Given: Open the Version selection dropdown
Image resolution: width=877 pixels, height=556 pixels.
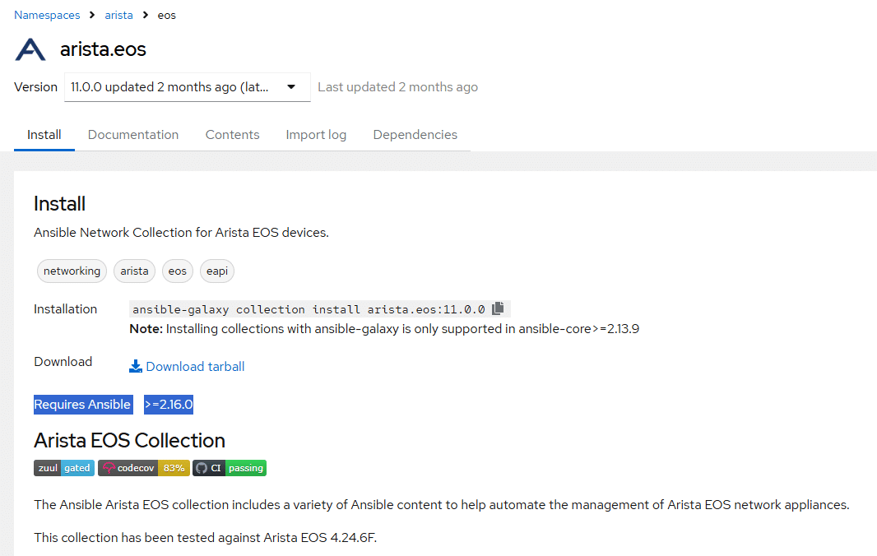Looking at the screenshot, I should pyautogui.click(x=187, y=86).
